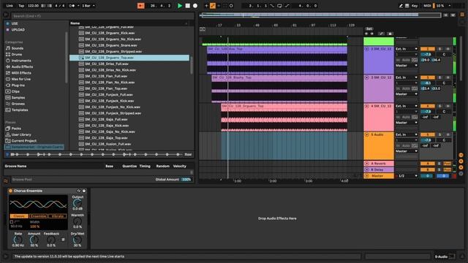The width and height of the screenshot is (468, 263).
Task: Click the preview Raw button
Action: [188, 154]
